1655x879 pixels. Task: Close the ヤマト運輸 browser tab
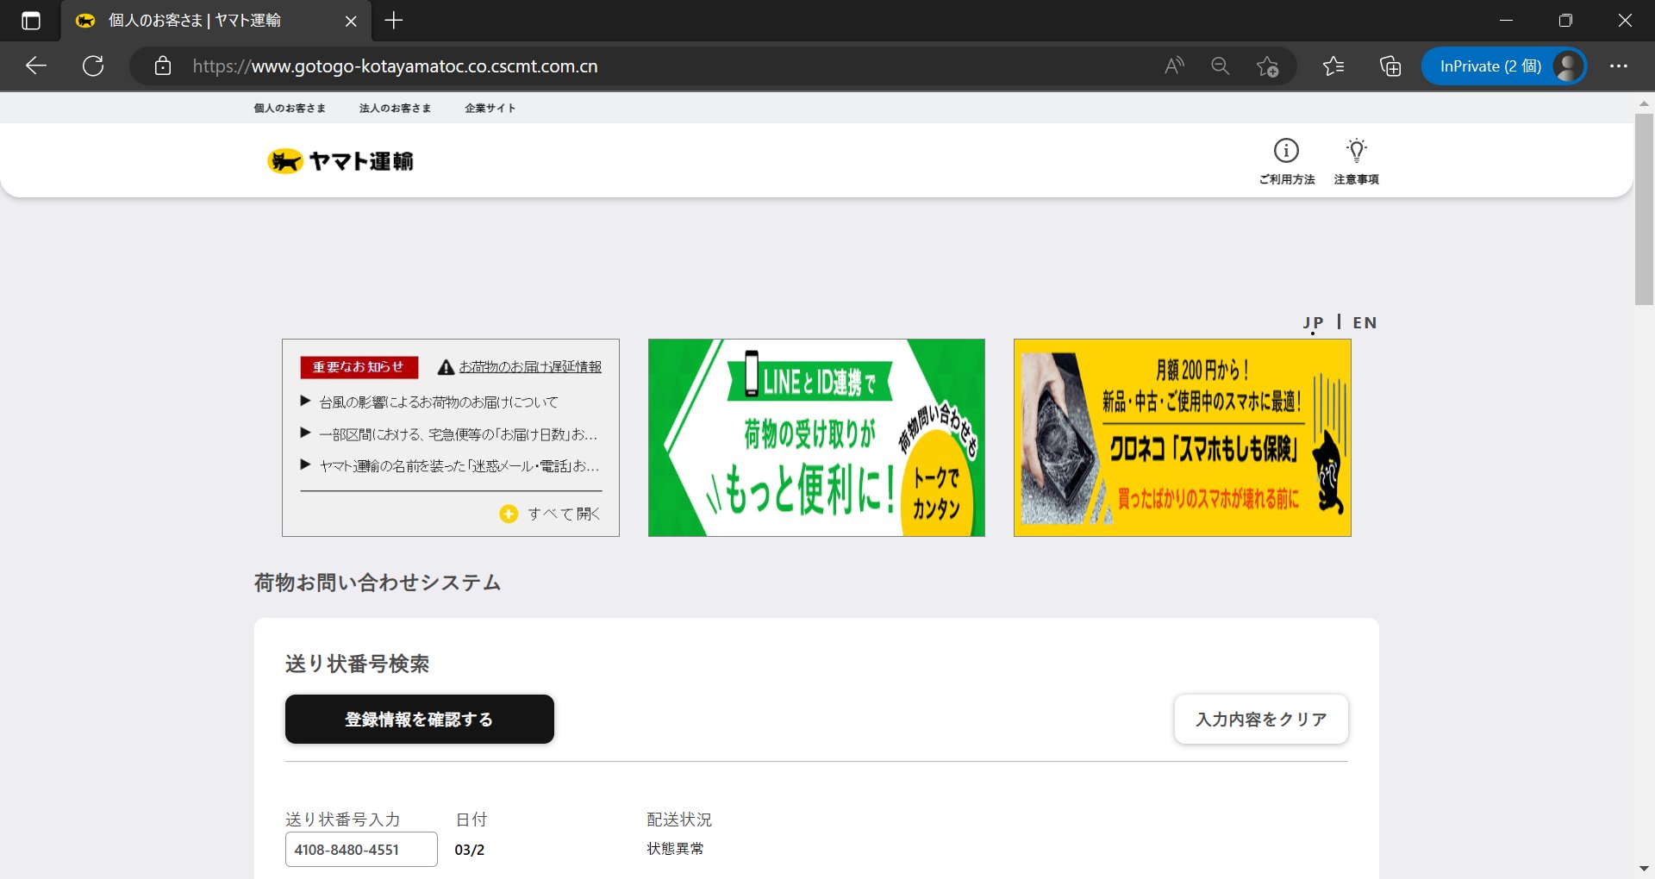pyautogui.click(x=351, y=21)
